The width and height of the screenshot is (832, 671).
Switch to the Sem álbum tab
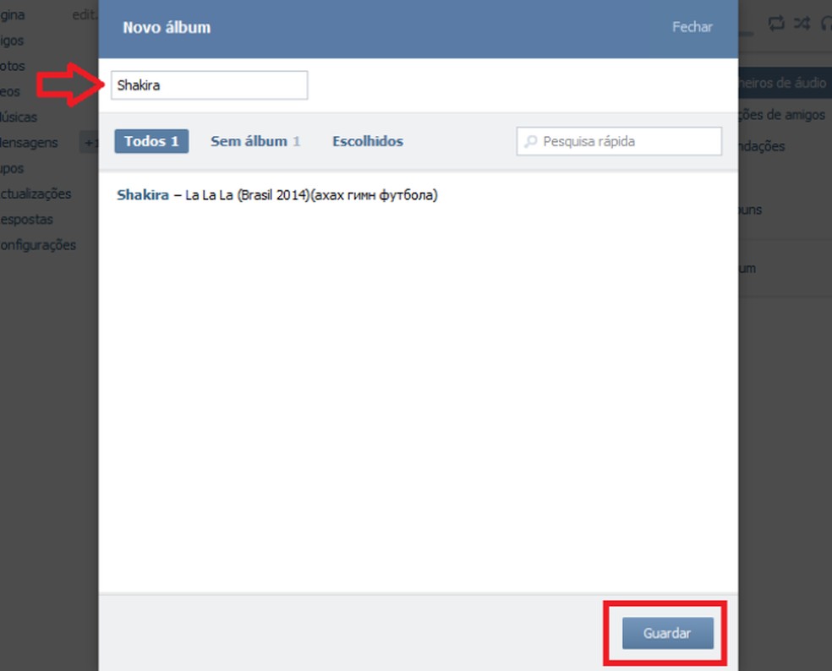(x=255, y=141)
